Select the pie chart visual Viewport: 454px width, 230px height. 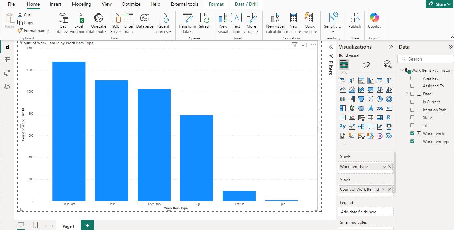(x=380, y=99)
